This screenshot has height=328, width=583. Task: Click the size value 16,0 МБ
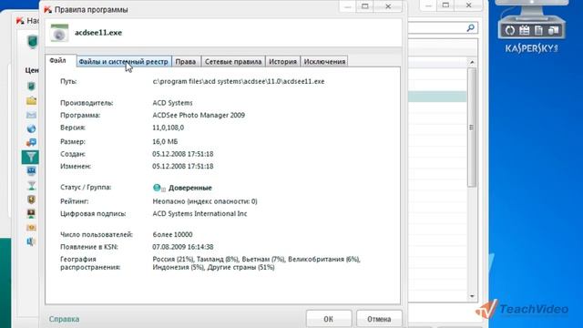point(165,142)
